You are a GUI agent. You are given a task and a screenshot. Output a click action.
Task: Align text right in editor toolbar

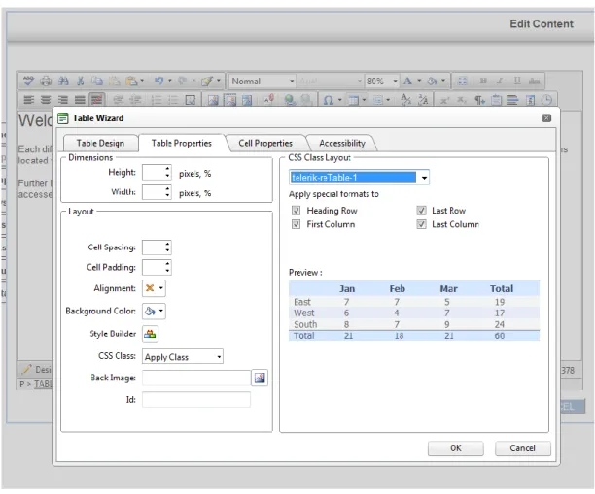coord(63,100)
